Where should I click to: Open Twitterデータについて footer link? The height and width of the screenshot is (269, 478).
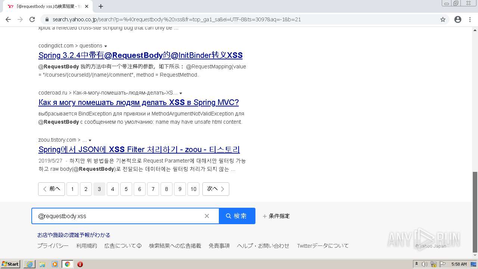(x=323, y=246)
